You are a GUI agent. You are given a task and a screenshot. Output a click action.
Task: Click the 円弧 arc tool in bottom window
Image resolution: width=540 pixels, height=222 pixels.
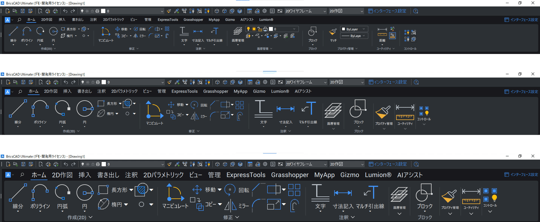point(63,197)
